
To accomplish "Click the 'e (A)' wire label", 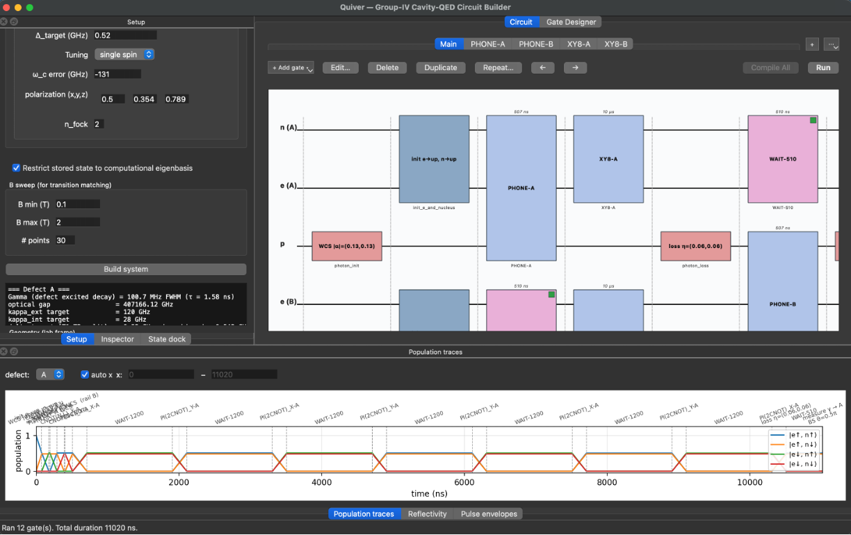I will click(x=288, y=186).
